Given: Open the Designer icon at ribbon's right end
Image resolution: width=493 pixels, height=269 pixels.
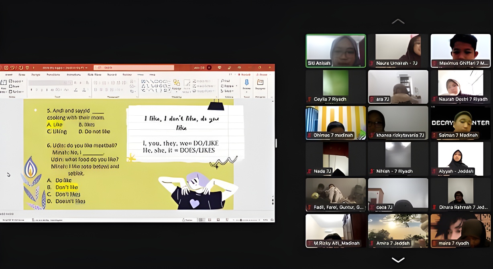Looking at the screenshot, I should click(x=260, y=82).
